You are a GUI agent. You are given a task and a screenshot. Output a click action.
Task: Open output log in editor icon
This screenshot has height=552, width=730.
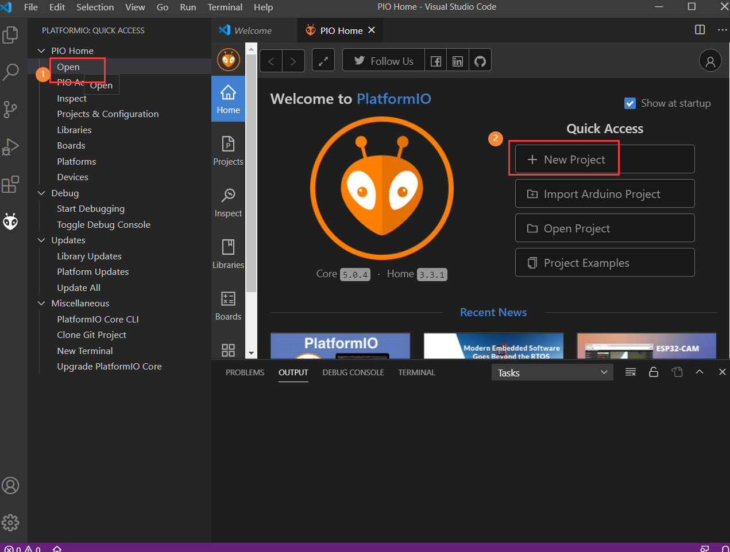click(x=677, y=372)
